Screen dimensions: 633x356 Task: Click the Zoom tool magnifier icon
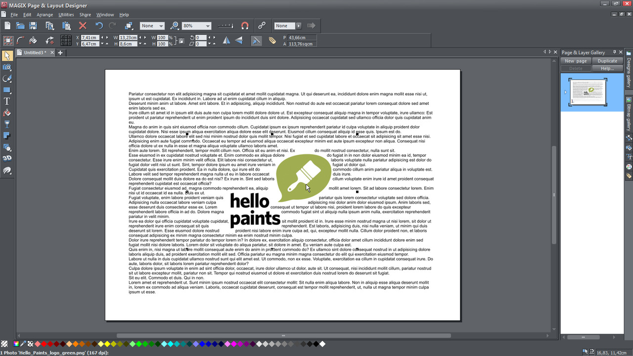(174, 26)
